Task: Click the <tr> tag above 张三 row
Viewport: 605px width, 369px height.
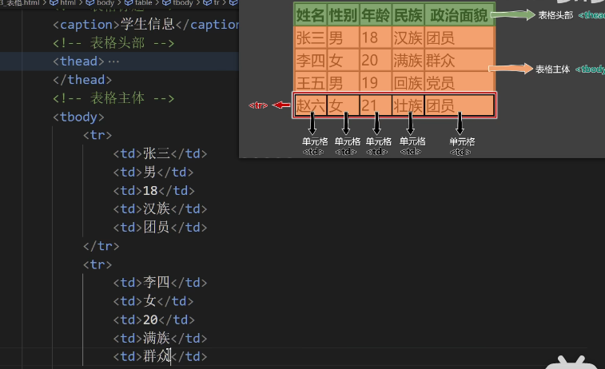Action: pyautogui.click(x=98, y=135)
